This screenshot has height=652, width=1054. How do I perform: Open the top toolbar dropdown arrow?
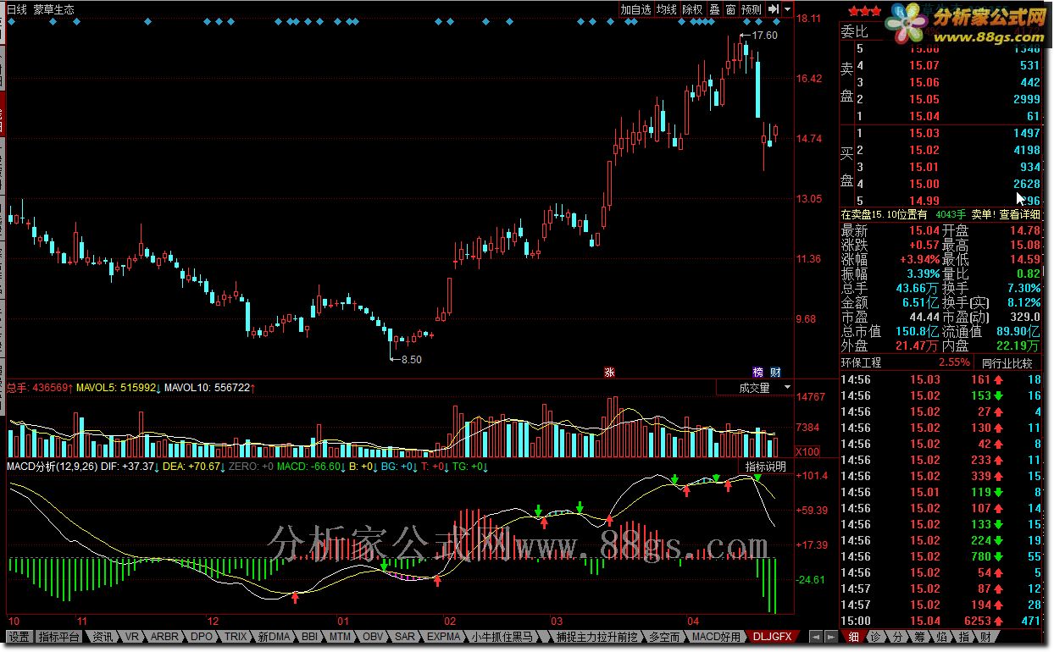point(788,9)
